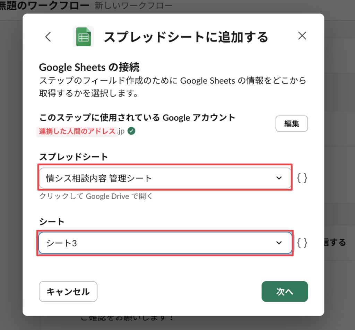Click the キャンセル button
This screenshot has height=330, width=355.
[68, 292]
